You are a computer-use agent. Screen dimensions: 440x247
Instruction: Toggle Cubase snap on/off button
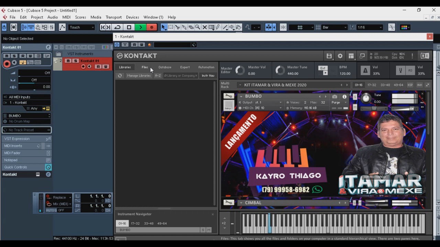pyautogui.click(x=283, y=27)
